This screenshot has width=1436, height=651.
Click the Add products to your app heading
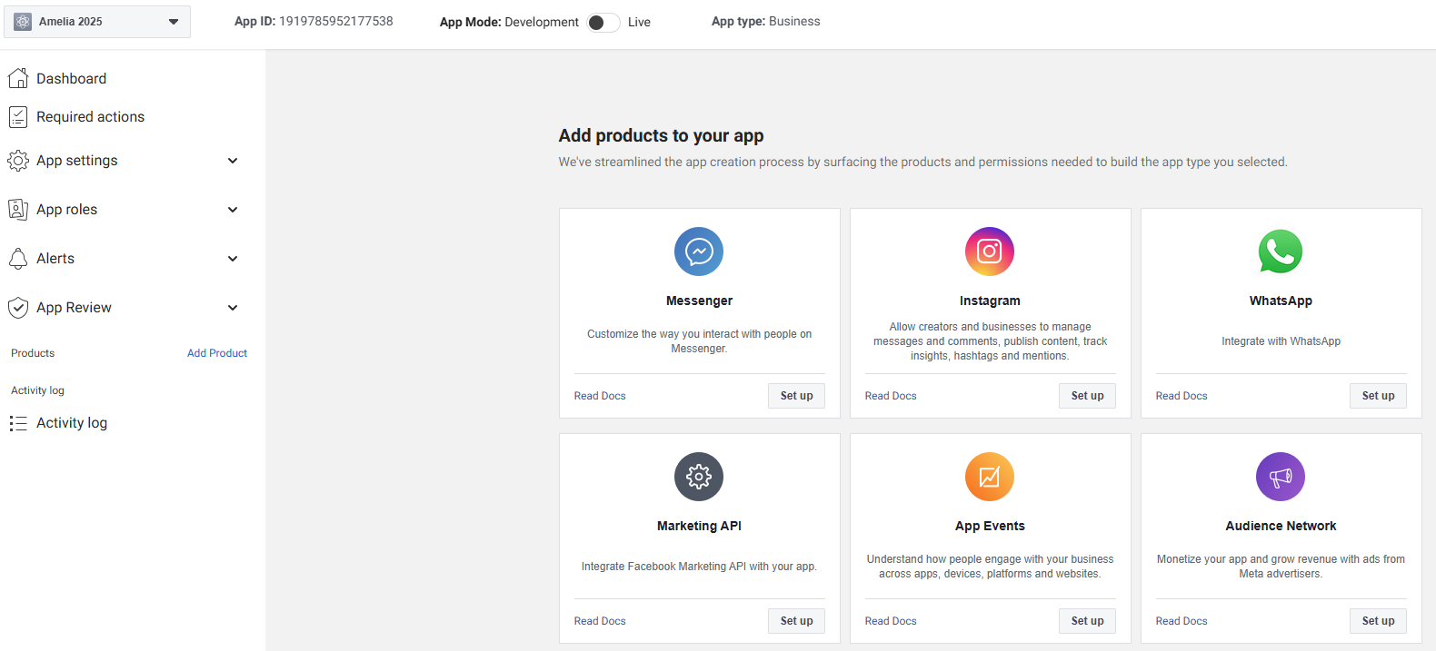coord(661,135)
